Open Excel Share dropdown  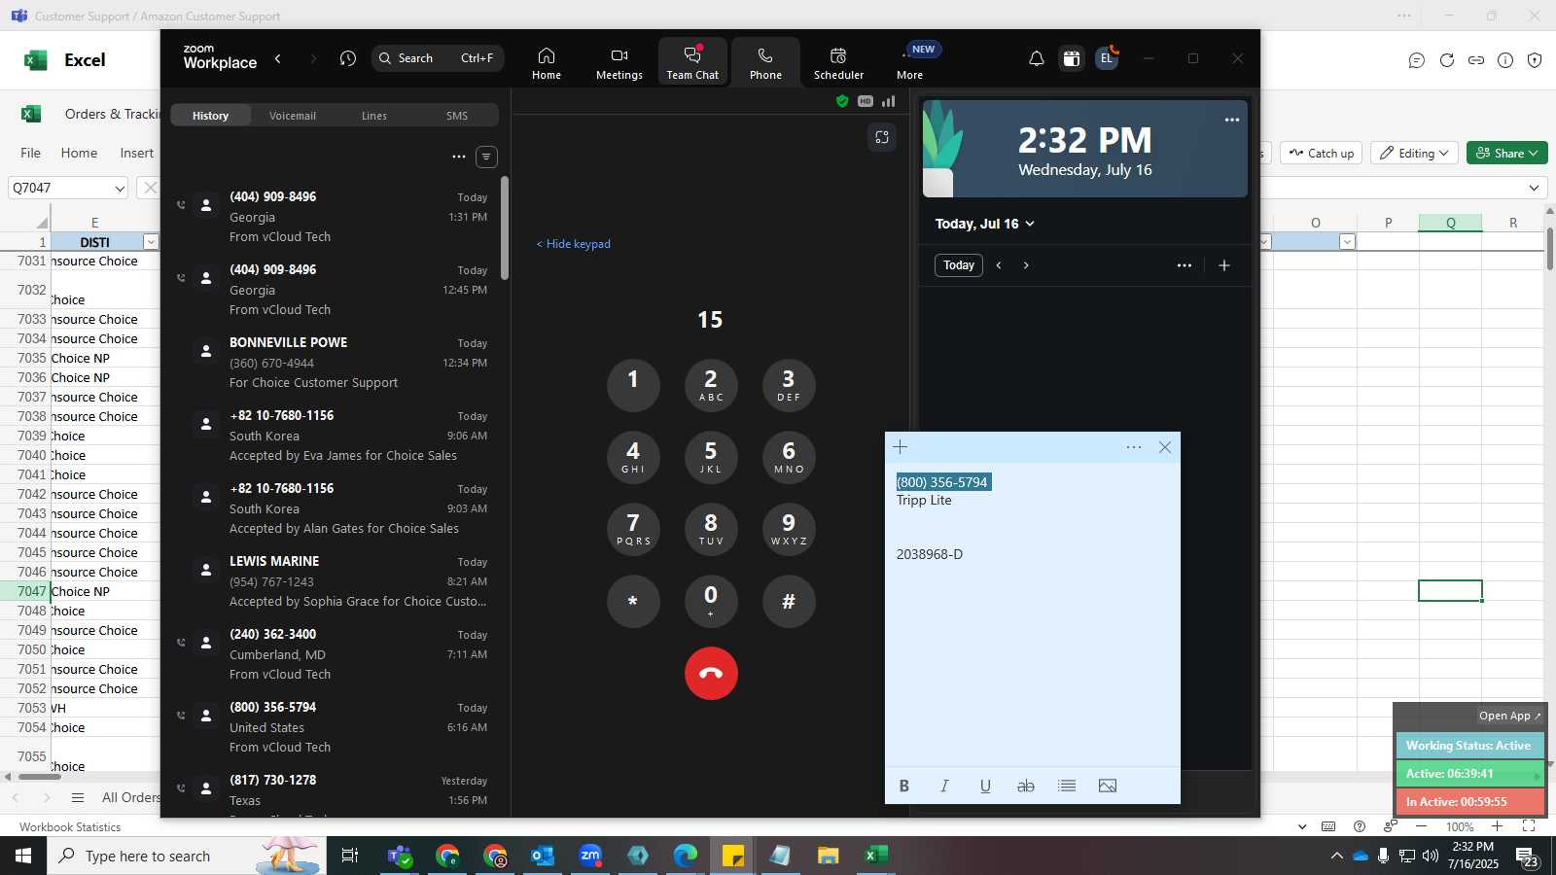pyautogui.click(x=1507, y=153)
